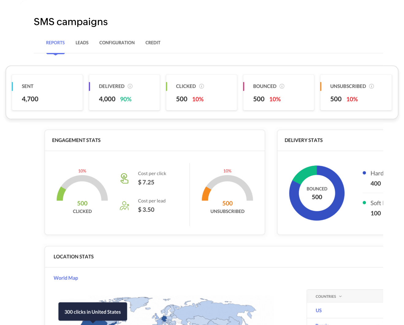Switch to the CREDIT tab

point(153,43)
